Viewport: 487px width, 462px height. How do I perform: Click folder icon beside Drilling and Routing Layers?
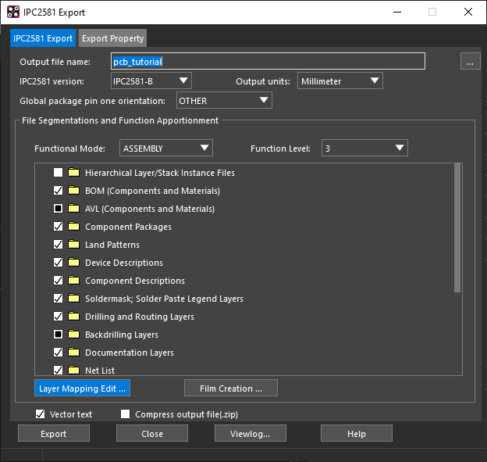[73, 317]
